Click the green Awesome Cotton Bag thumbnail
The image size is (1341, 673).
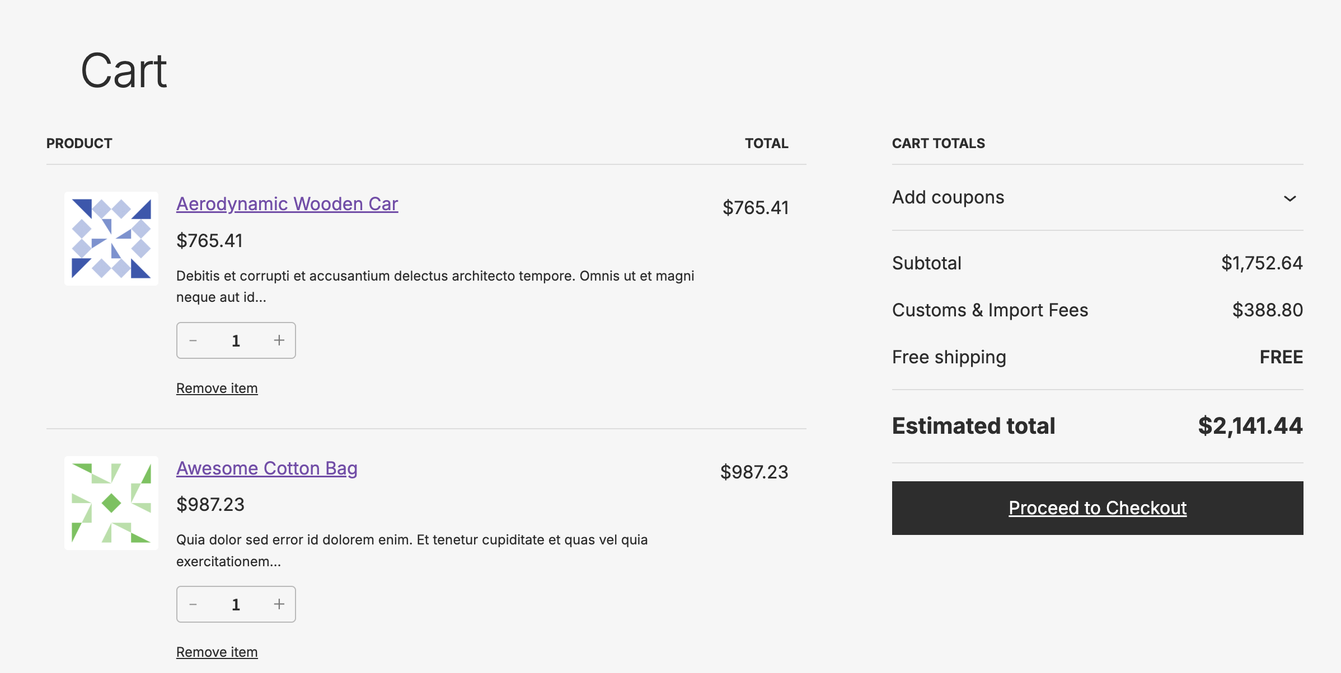tap(111, 503)
